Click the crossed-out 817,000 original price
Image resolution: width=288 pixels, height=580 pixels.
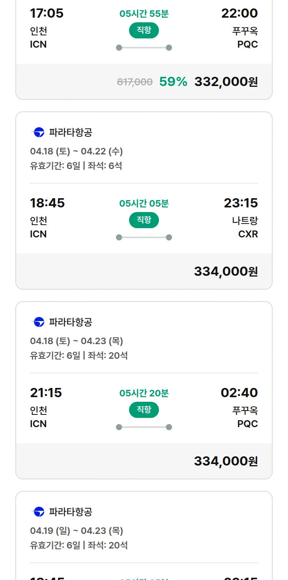[135, 82]
